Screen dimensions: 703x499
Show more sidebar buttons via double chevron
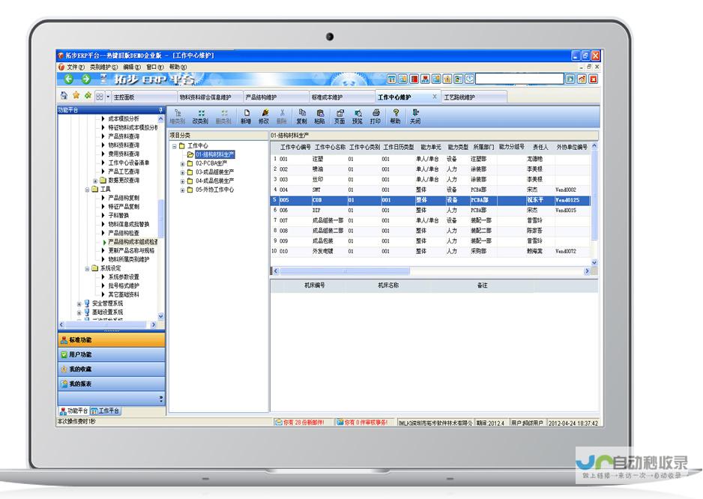[x=161, y=398]
